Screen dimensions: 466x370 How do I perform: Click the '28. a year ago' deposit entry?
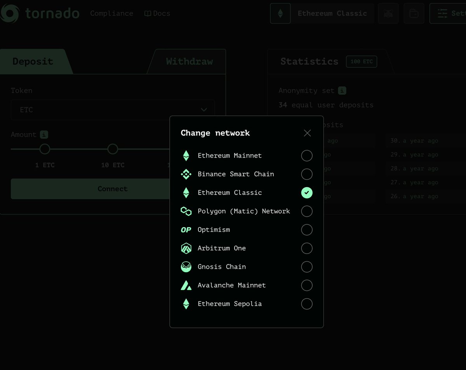pyautogui.click(x=414, y=169)
